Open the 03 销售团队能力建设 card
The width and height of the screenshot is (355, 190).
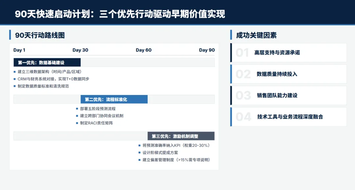click(289, 95)
